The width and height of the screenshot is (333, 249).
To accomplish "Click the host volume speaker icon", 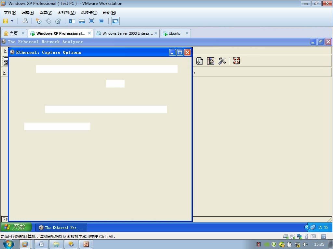I will pos(305,244).
